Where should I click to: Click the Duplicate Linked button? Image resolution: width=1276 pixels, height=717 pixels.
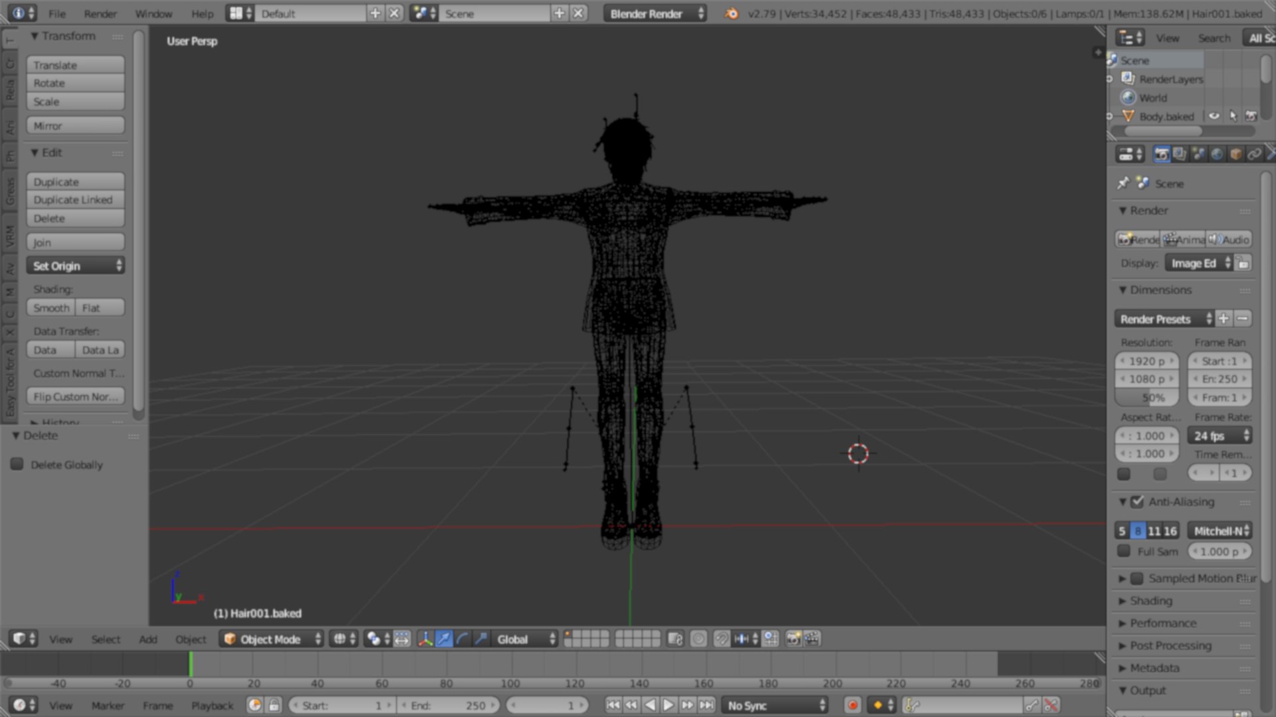point(76,200)
